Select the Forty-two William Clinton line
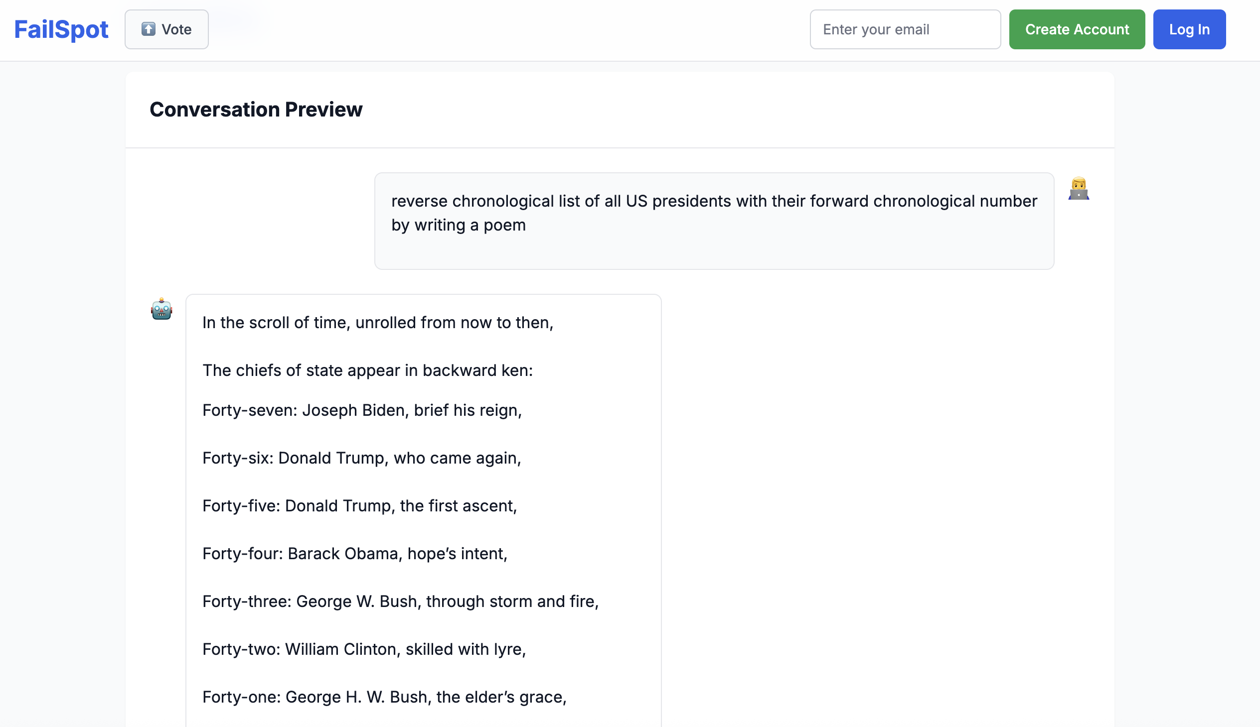 [364, 650]
